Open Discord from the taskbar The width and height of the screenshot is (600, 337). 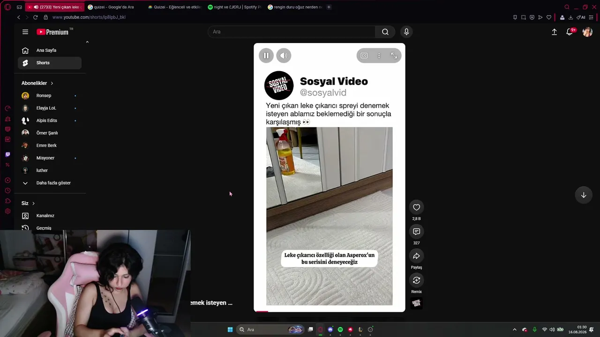click(330, 330)
